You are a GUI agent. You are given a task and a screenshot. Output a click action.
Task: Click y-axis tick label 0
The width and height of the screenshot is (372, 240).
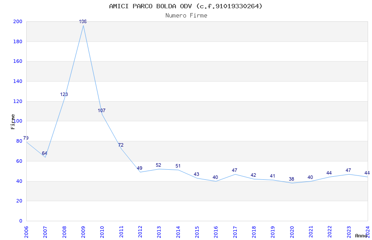click(21, 221)
